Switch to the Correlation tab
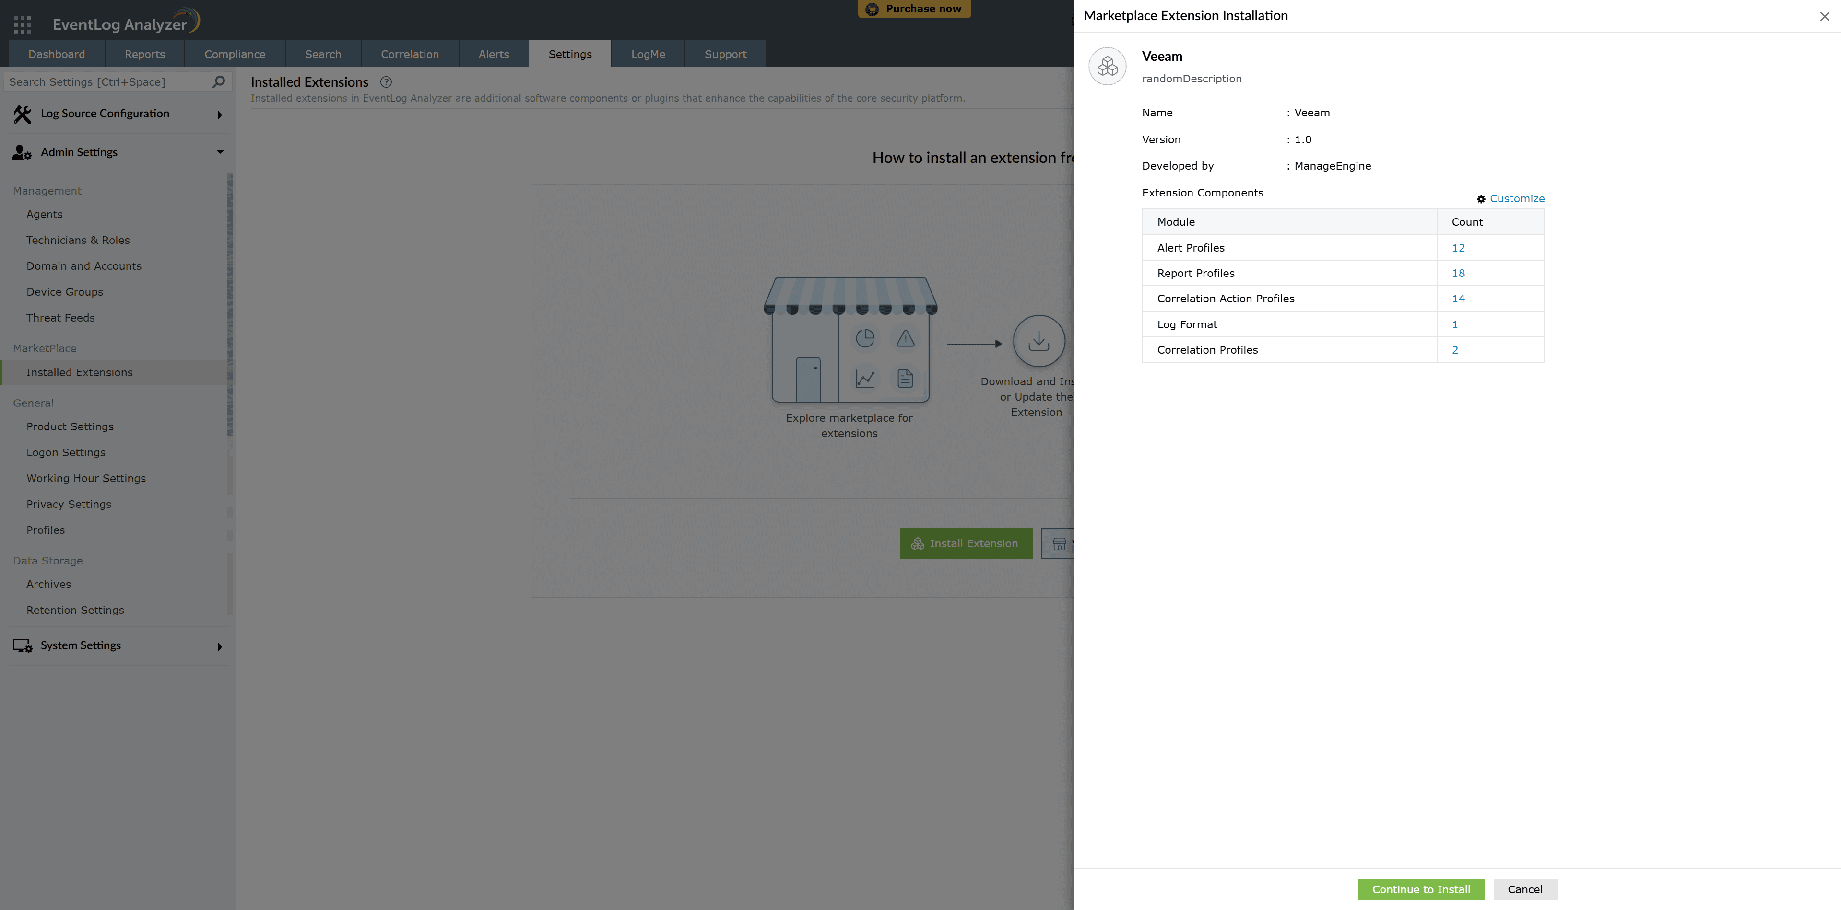Viewport: 1841px width, 910px height. tap(410, 54)
